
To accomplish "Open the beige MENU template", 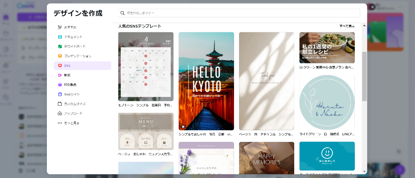I will [x=146, y=132].
